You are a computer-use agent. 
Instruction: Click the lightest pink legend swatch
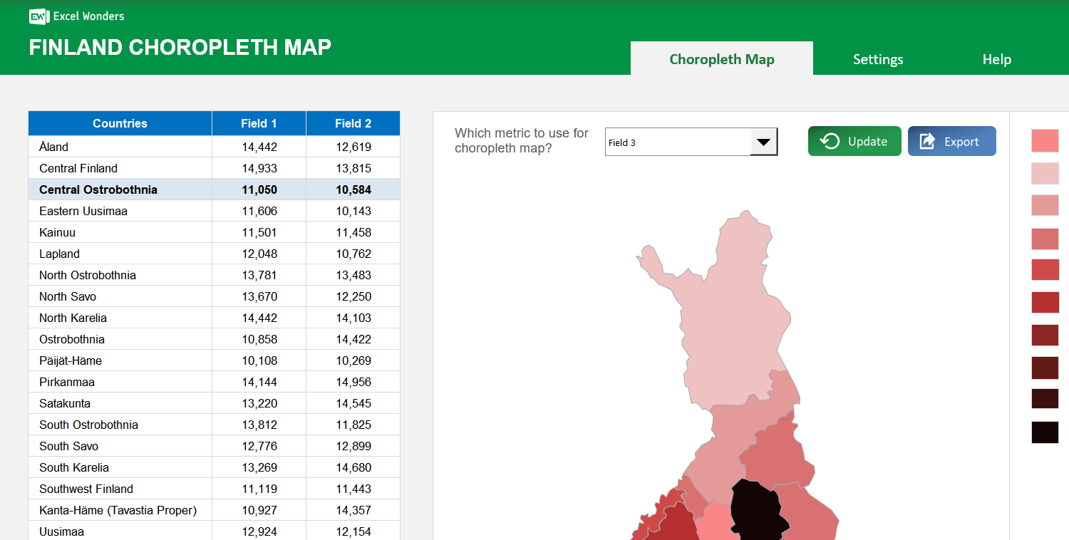click(x=1045, y=173)
